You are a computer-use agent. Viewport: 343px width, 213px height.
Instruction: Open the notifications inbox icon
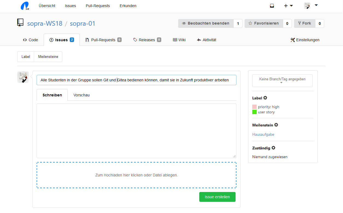(x=272, y=6)
